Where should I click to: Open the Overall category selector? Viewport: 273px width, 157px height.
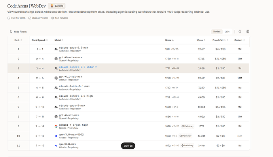(57, 6)
